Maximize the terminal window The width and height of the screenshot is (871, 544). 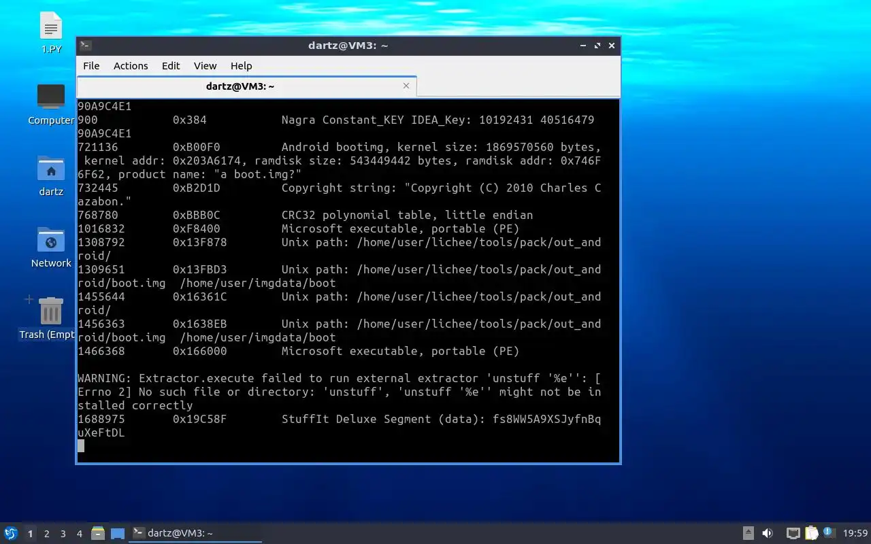coord(597,46)
